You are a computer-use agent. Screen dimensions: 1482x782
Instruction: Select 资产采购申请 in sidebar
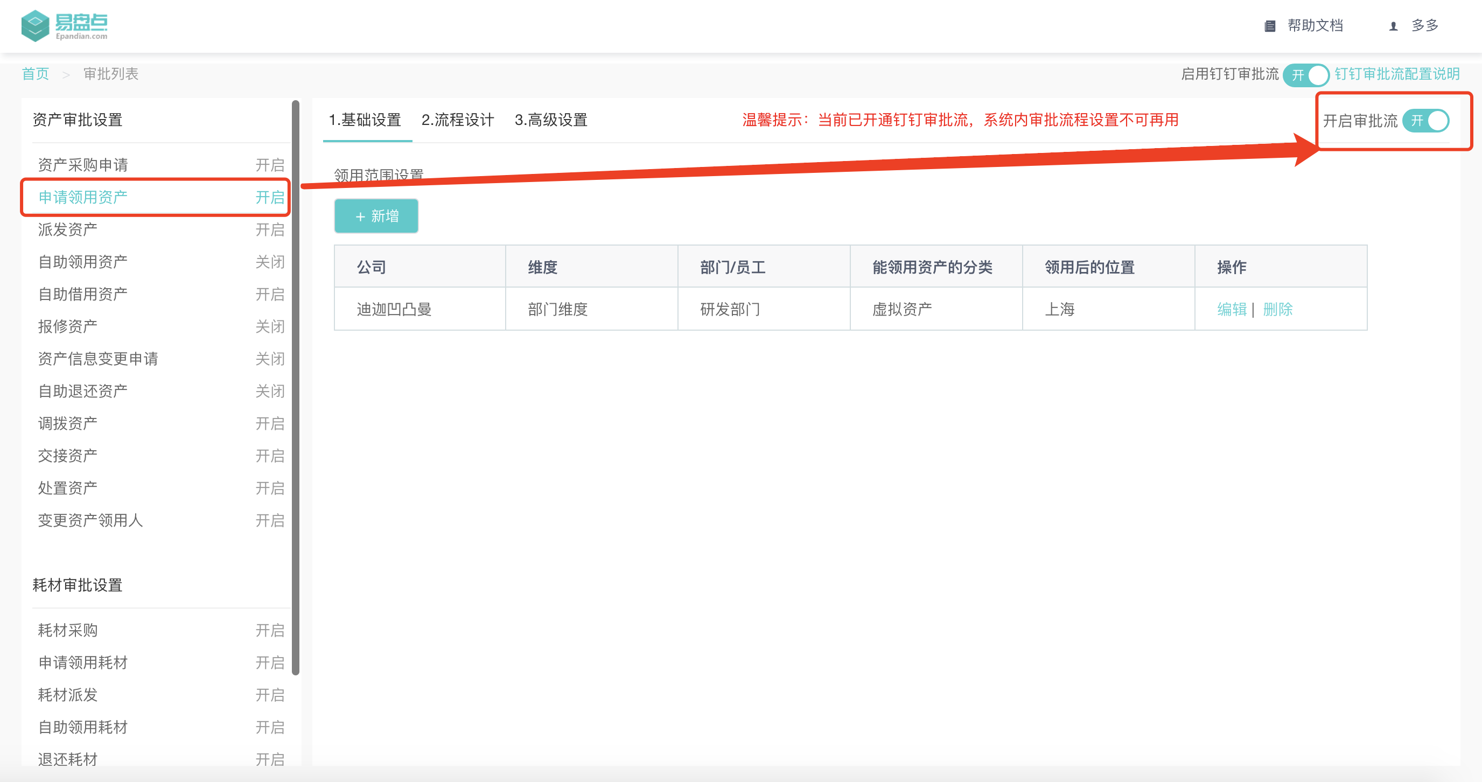(x=83, y=165)
